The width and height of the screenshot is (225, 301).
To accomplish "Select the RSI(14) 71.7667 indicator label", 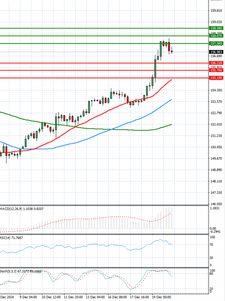I will [11, 238].
